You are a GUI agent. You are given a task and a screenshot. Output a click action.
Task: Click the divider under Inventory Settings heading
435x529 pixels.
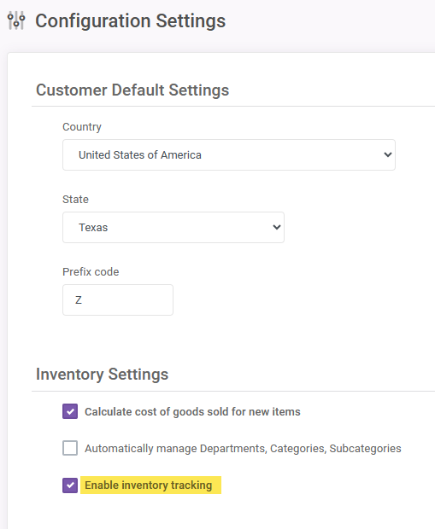[x=233, y=392]
